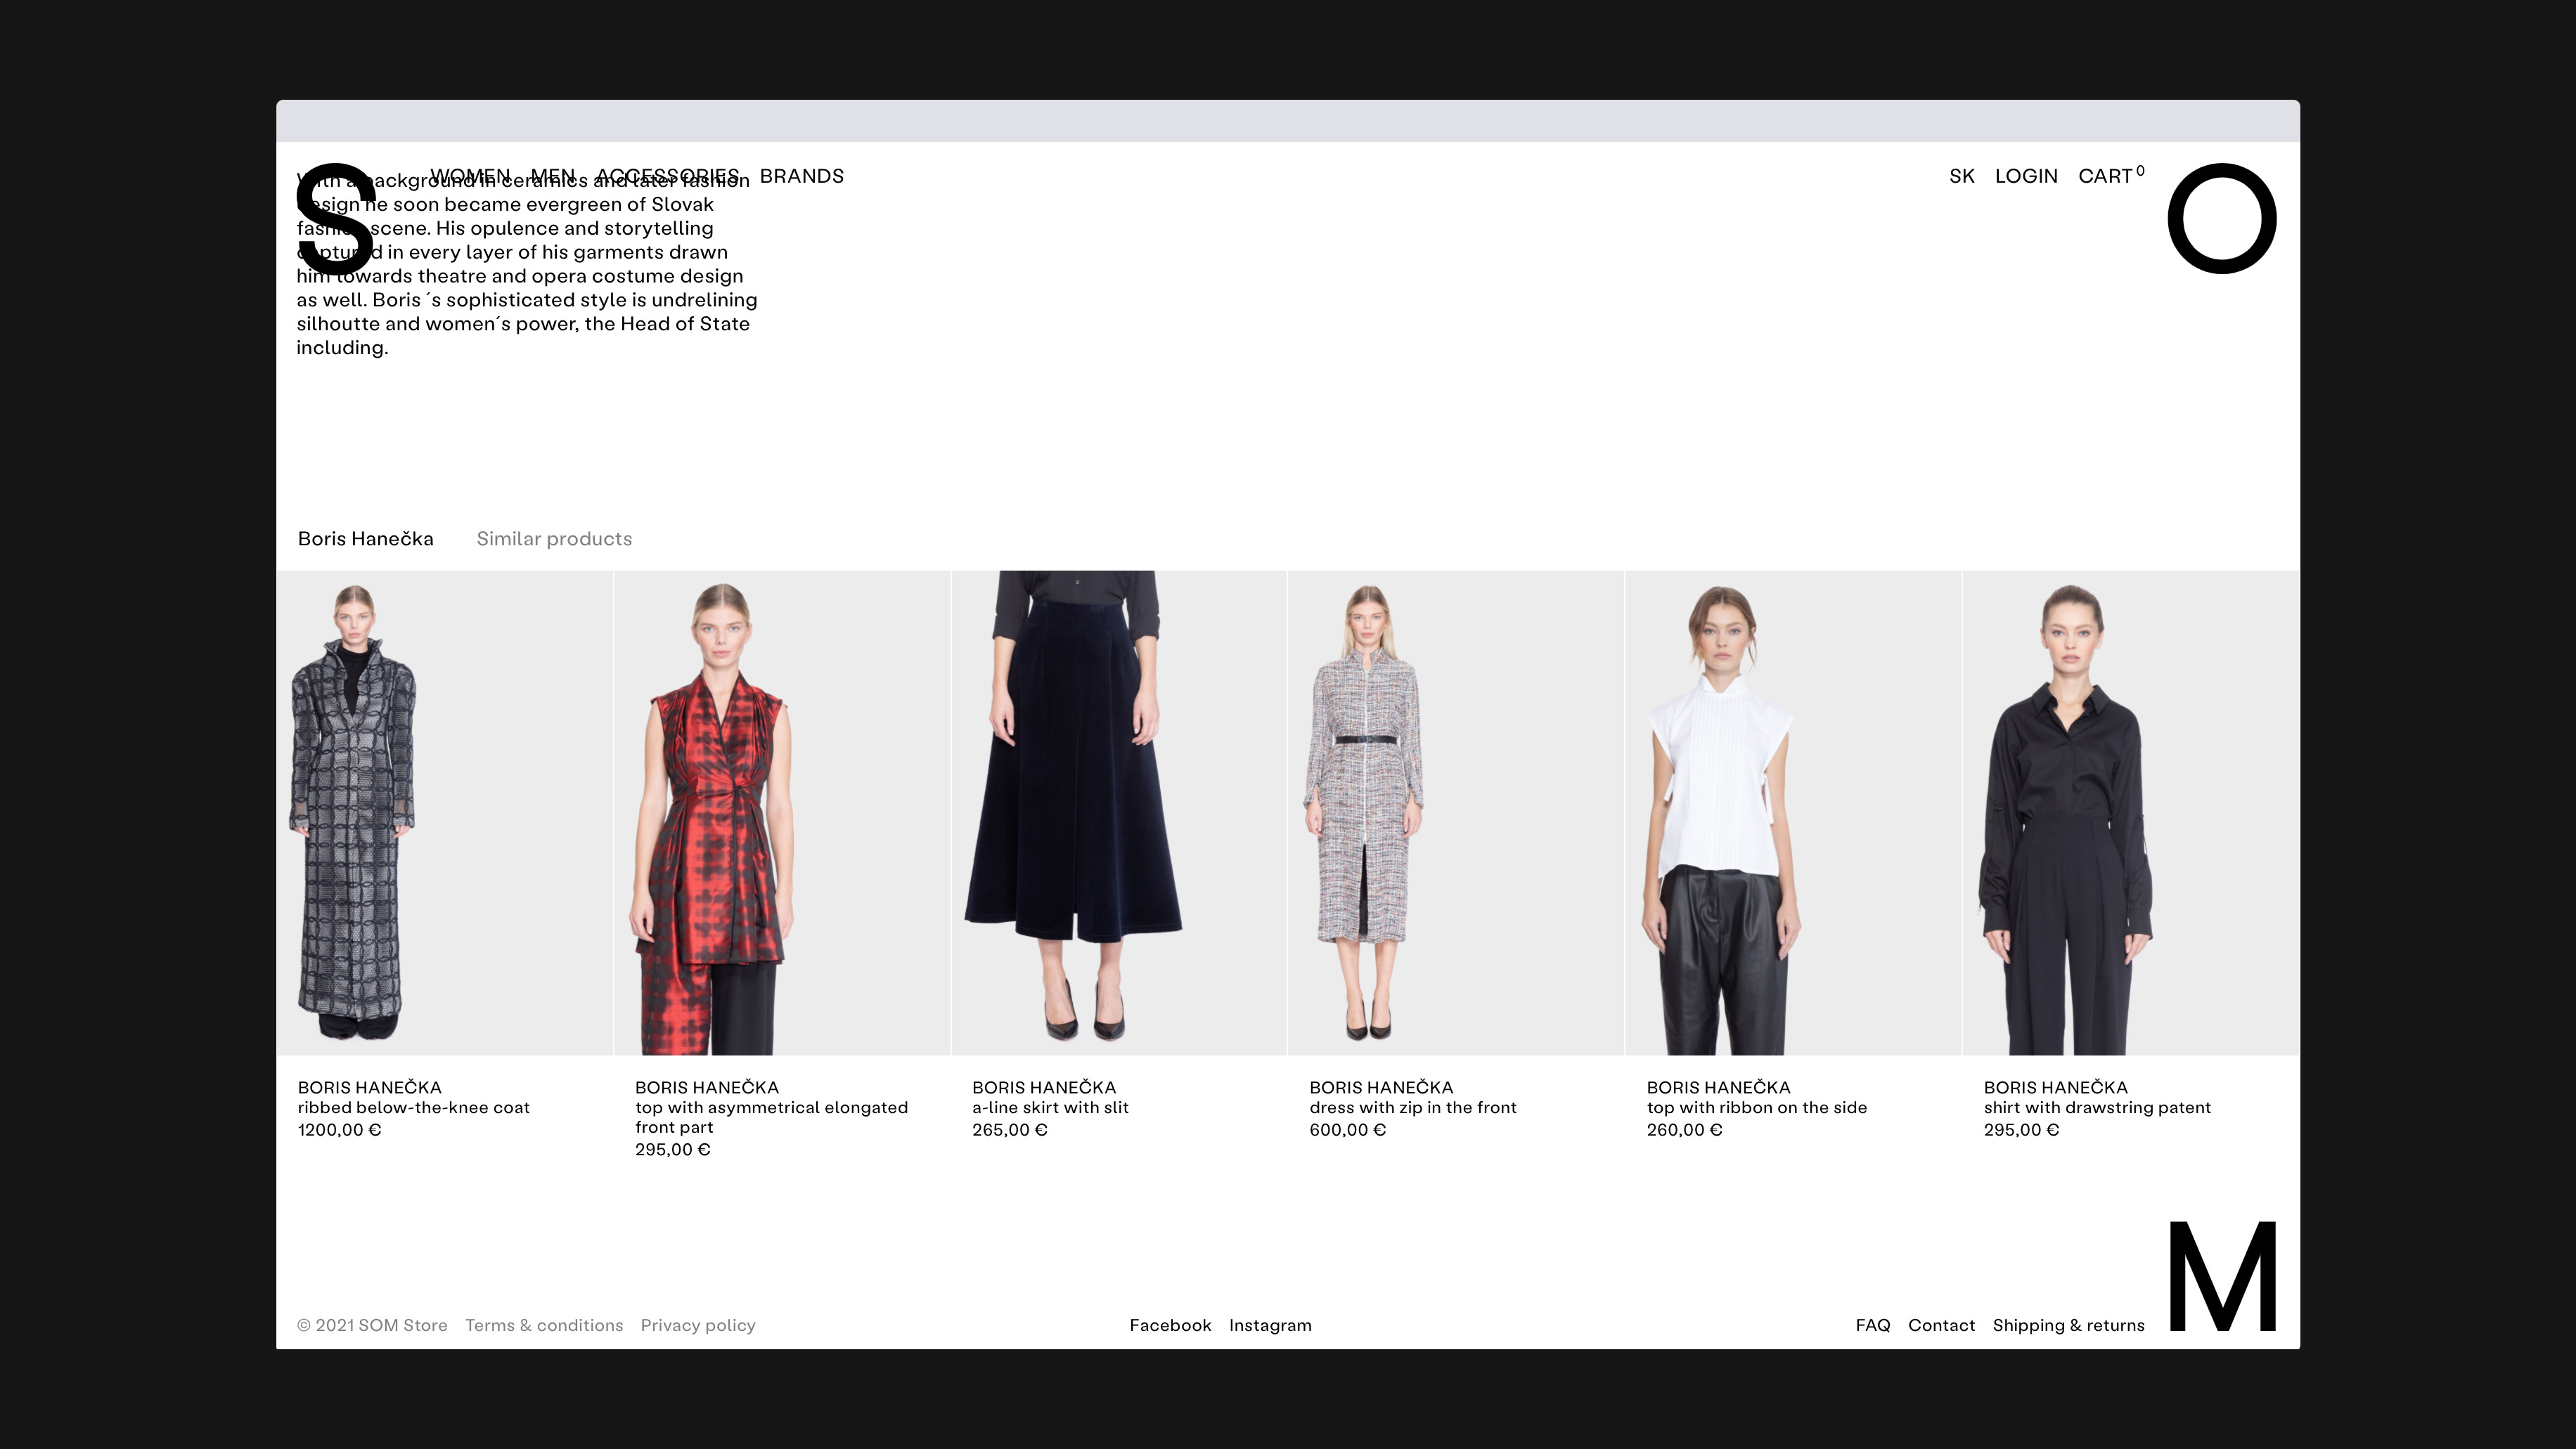The width and height of the screenshot is (2576, 1449).
Task: Click the large O logo letter
Action: tap(2222, 219)
